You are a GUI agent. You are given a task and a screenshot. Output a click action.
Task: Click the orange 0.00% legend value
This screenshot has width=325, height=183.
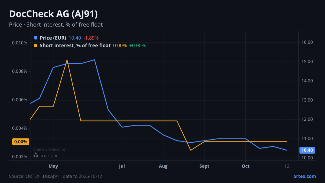[x=120, y=46]
